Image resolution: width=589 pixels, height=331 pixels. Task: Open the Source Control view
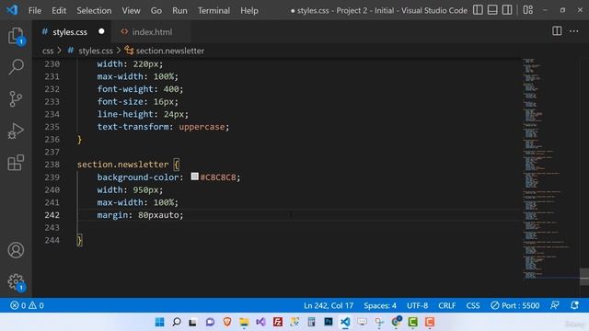pyautogui.click(x=16, y=99)
